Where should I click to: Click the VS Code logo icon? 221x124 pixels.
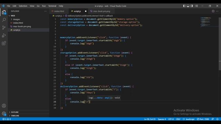click(x=3, y=6)
